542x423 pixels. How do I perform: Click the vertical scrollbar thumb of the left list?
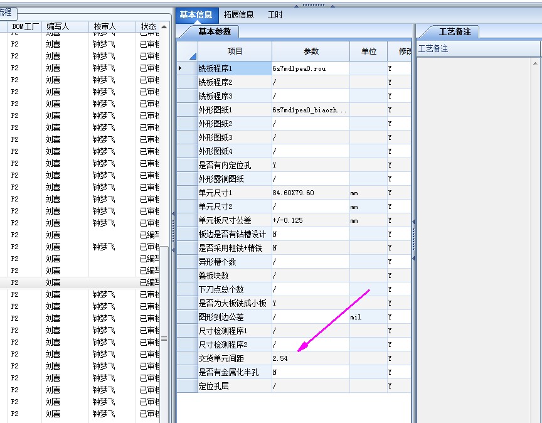pyautogui.click(x=164, y=338)
